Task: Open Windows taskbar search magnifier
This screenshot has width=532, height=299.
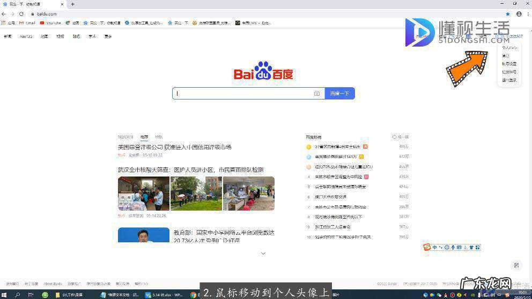Action: (18, 295)
